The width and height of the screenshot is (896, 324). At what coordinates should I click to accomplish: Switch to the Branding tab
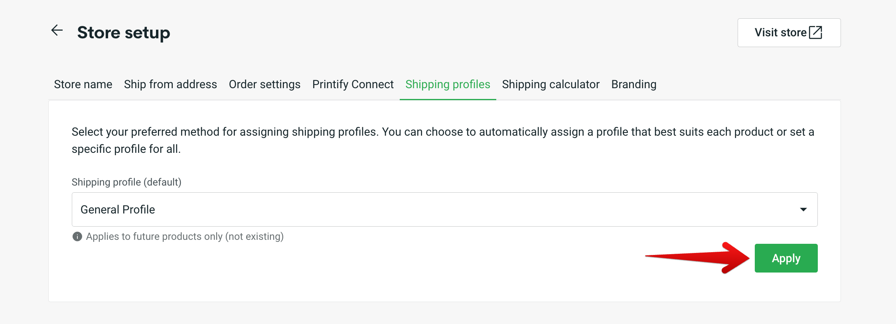coord(634,84)
